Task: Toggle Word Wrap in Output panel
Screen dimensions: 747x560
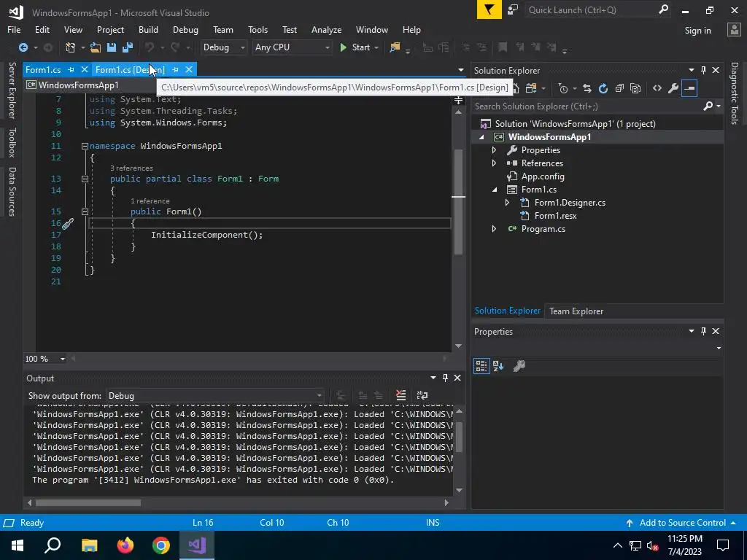Action: click(x=422, y=395)
